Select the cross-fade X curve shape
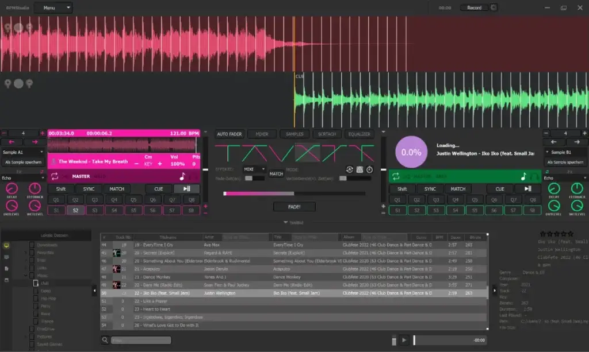 coord(308,153)
